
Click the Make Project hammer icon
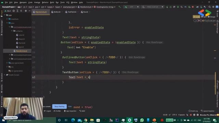pos(119,7)
